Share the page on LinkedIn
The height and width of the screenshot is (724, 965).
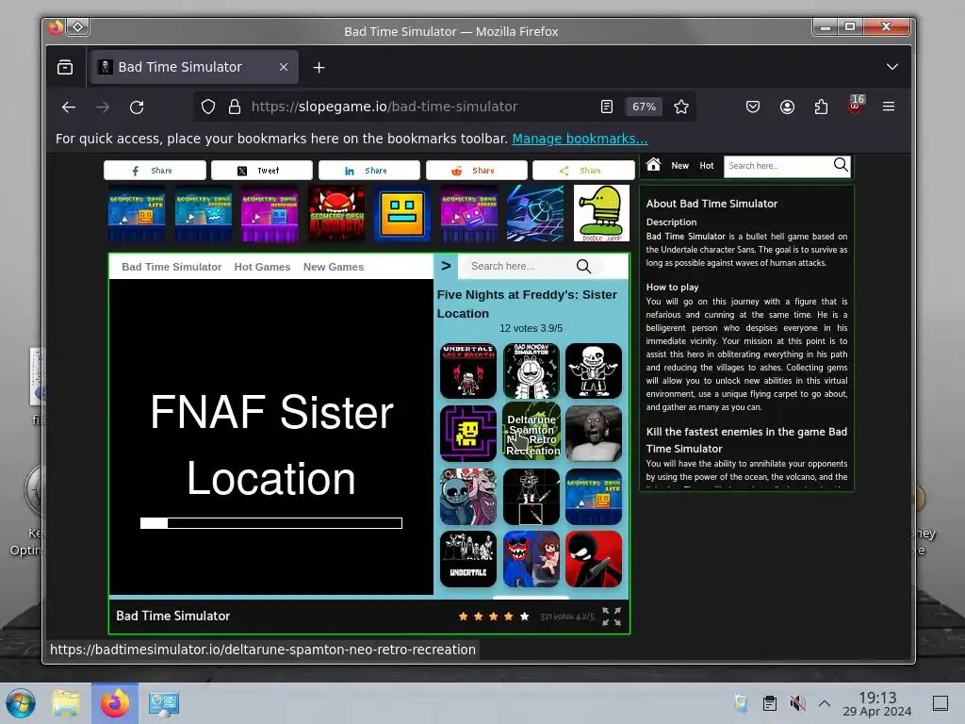[368, 171]
